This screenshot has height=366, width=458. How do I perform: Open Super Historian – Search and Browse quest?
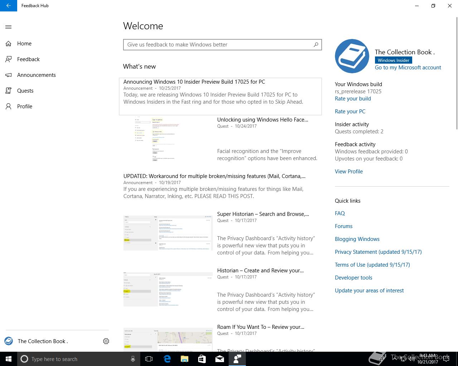point(263,214)
